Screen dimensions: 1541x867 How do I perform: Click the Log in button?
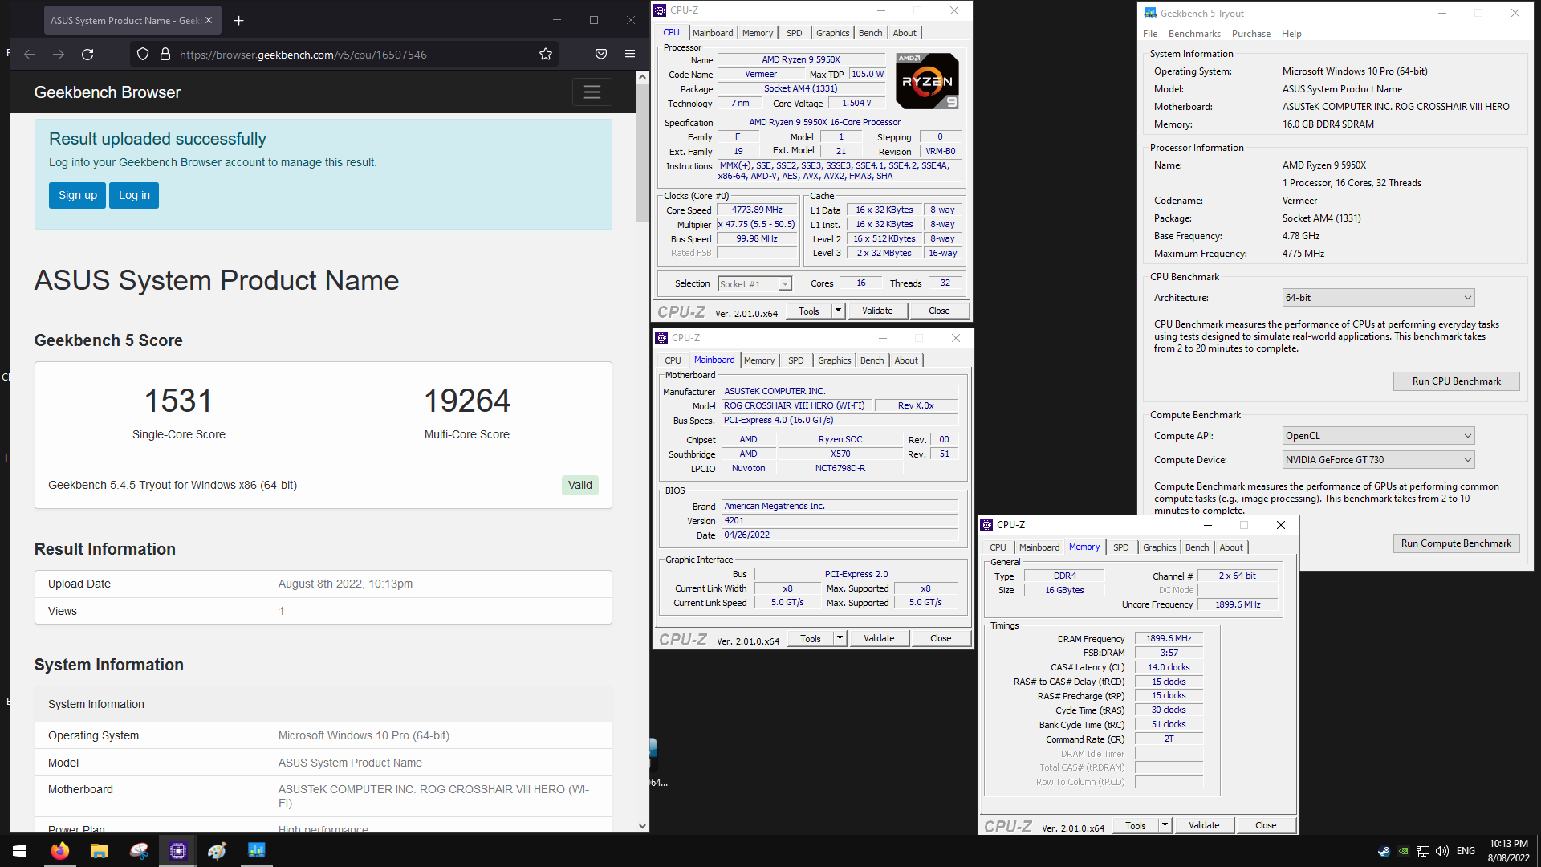pos(134,195)
